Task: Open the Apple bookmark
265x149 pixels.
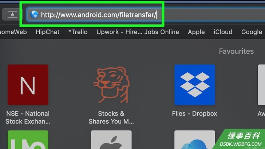Action: coord(196,32)
